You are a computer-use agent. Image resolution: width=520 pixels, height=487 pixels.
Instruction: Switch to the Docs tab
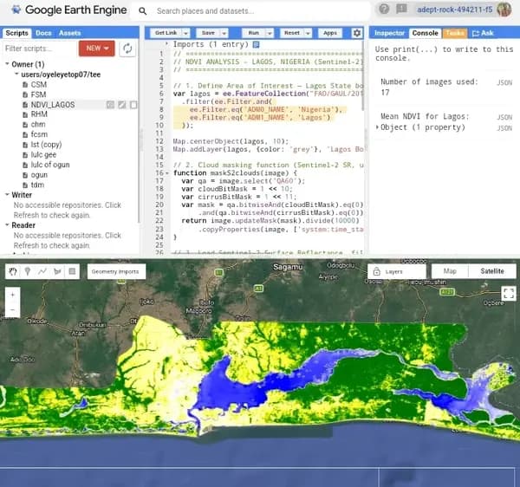pos(43,33)
